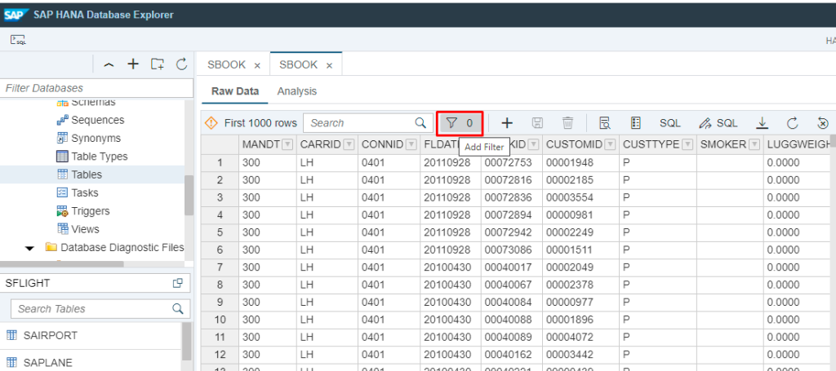Open SFLIGHT schema chooser icon
836x371 pixels.
coord(177,283)
